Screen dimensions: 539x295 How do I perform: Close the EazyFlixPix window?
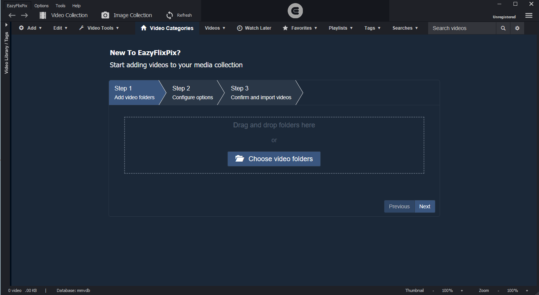[531, 4]
